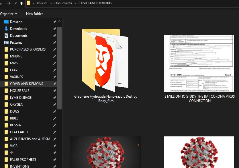This screenshot has height=168, width=239.
Task: Select PURCHASES & ORDERS folder
Action: click(28, 49)
